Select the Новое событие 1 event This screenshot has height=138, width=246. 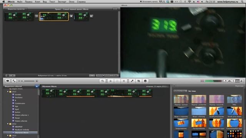22,115
